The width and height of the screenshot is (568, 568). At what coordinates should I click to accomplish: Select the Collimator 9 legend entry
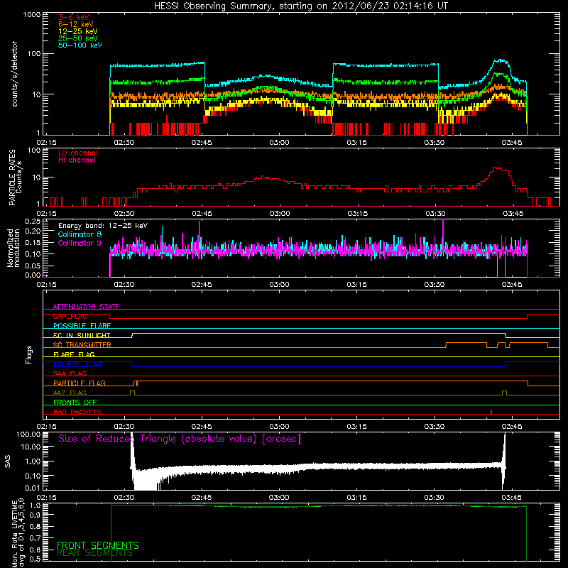[80, 243]
